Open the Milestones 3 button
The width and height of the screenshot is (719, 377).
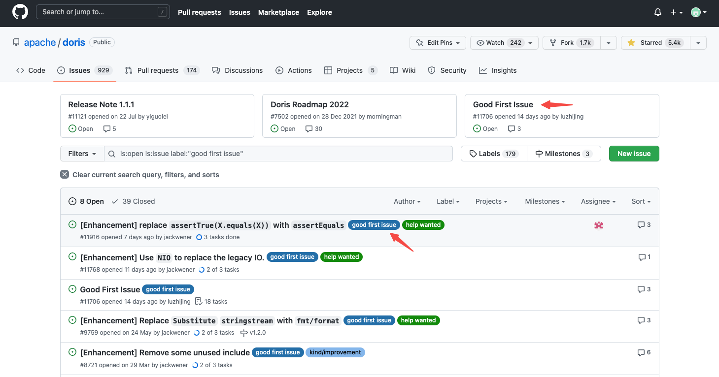coord(564,154)
